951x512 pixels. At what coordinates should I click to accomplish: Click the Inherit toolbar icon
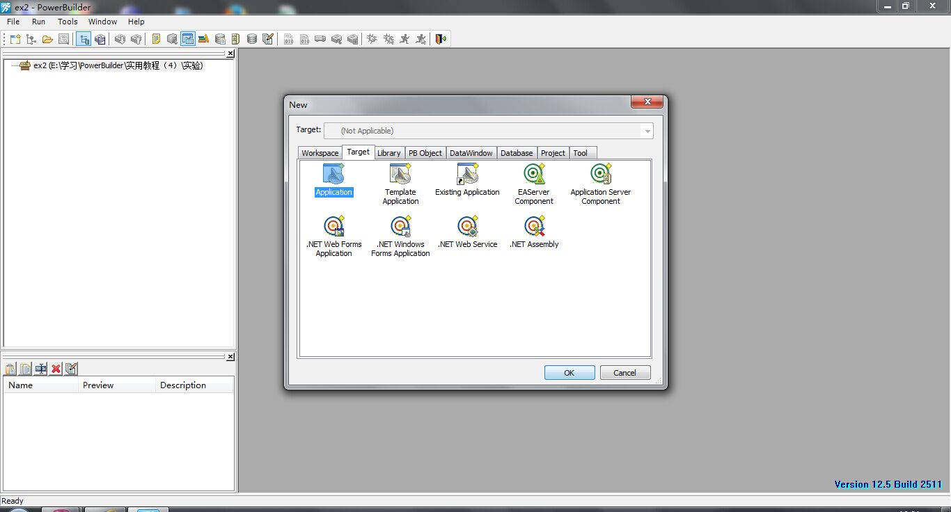[31, 39]
